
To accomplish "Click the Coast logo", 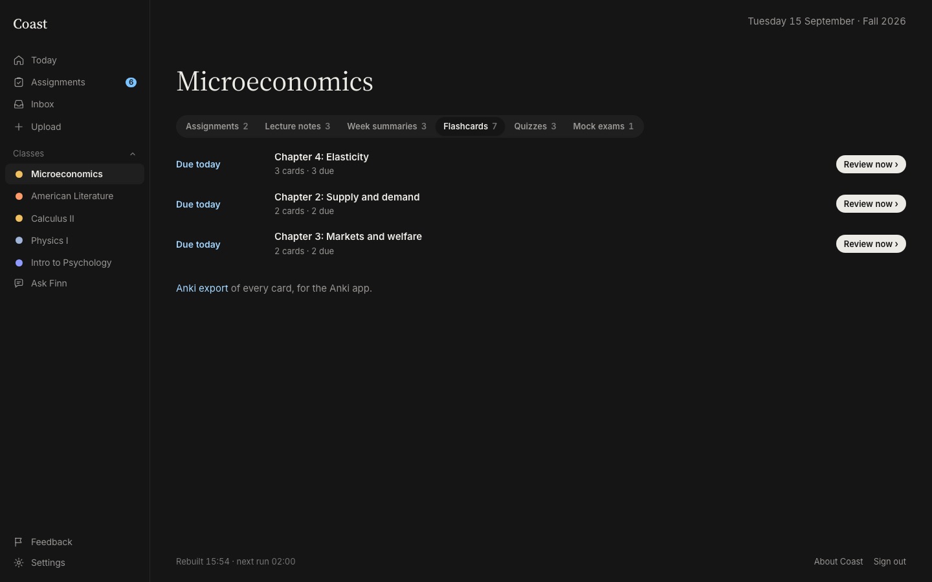I will point(30,24).
